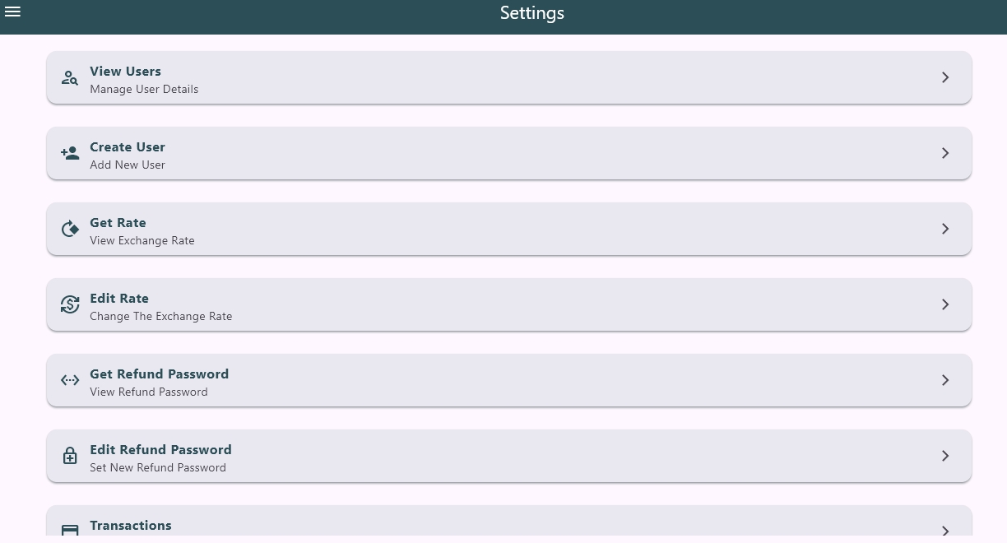Click the Create User add-person icon

click(x=70, y=154)
